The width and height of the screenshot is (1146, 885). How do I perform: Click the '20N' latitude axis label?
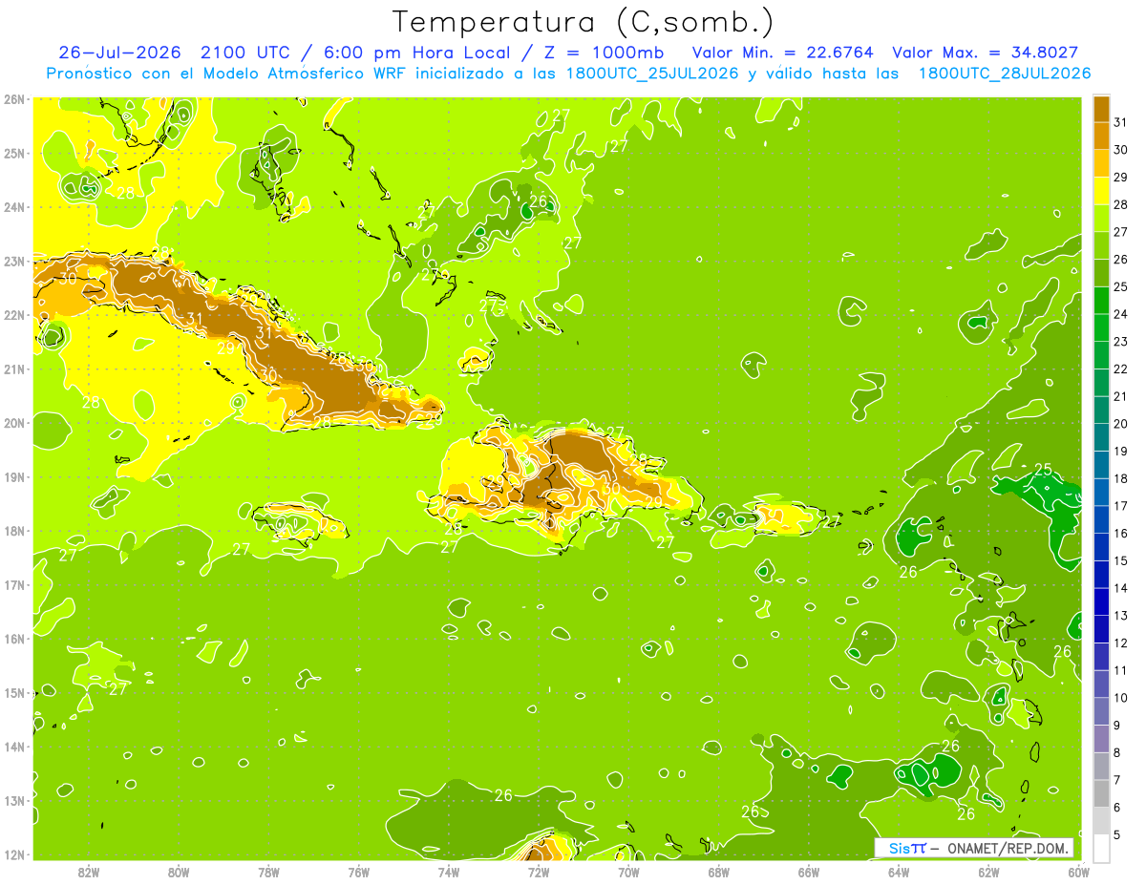pyautogui.click(x=14, y=423)
